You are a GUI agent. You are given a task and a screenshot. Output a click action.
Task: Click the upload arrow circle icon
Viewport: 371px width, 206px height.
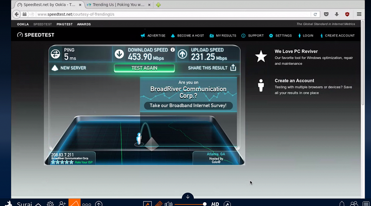tap(182, 54)
